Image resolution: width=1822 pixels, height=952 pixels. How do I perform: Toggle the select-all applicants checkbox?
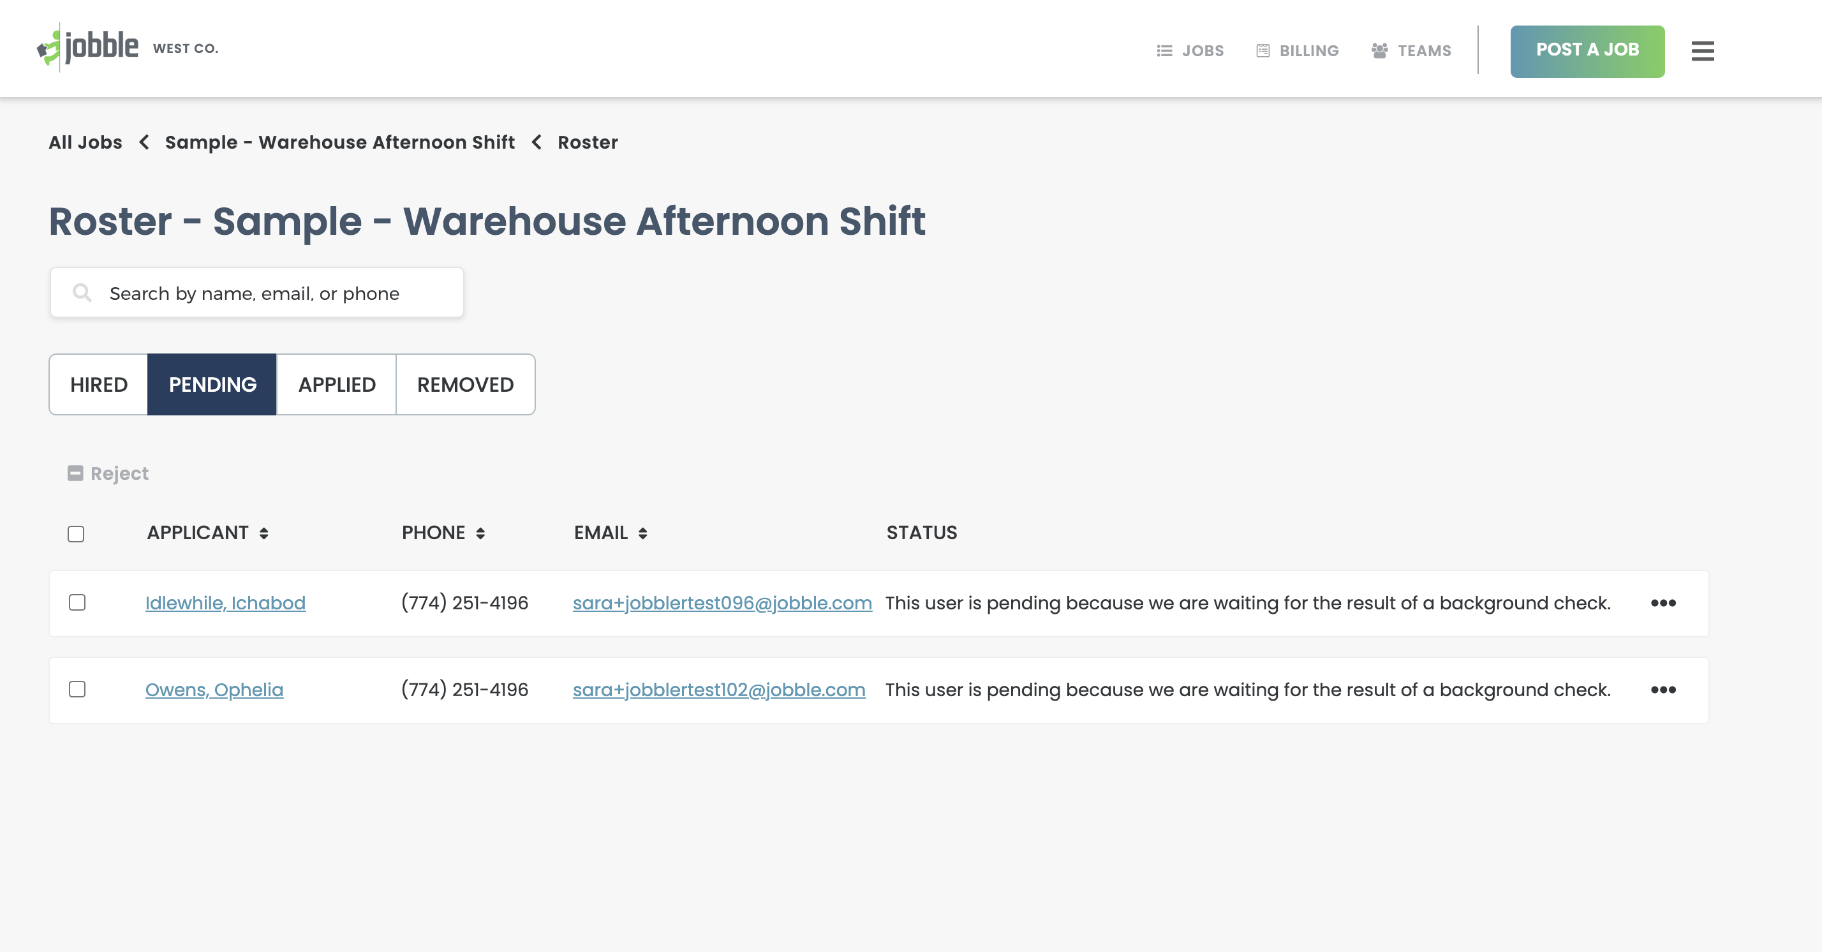(x=76, y=534)
